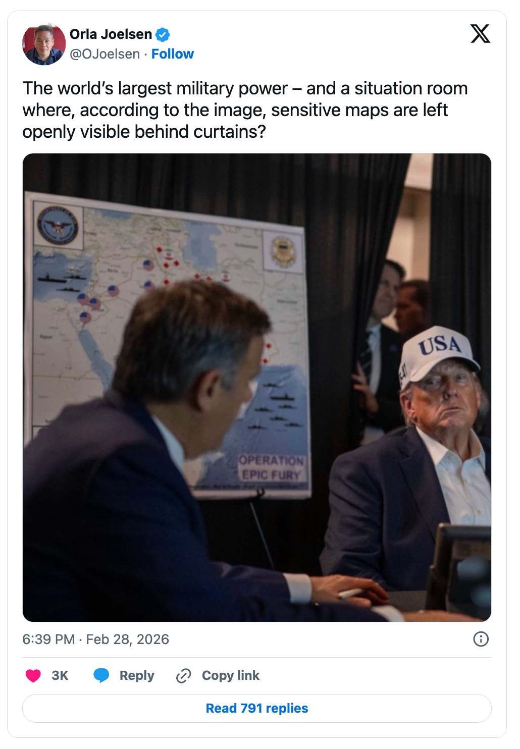Click the 3K likes count
The image size is (520, 749).
pos(60,675)
